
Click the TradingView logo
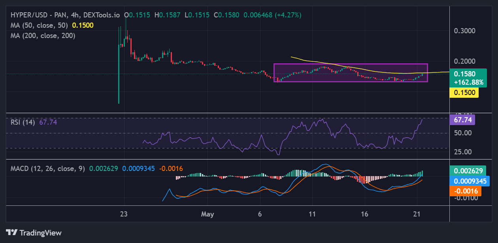coord(34,233)
